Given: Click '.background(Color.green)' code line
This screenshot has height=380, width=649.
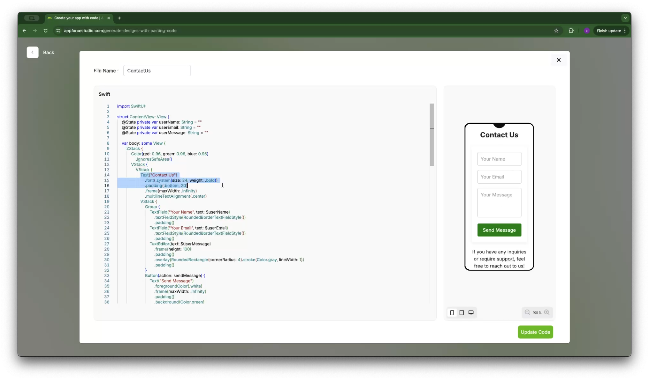Looking at the screenshot, I should pyautogui.click(x=179, y=302).
